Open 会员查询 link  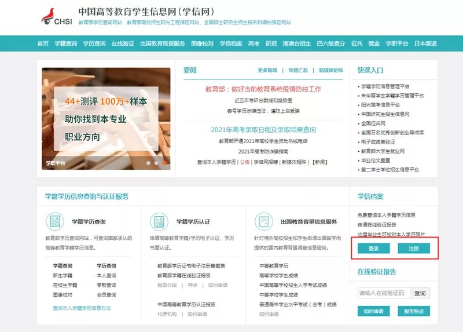(x=106, y=295)
